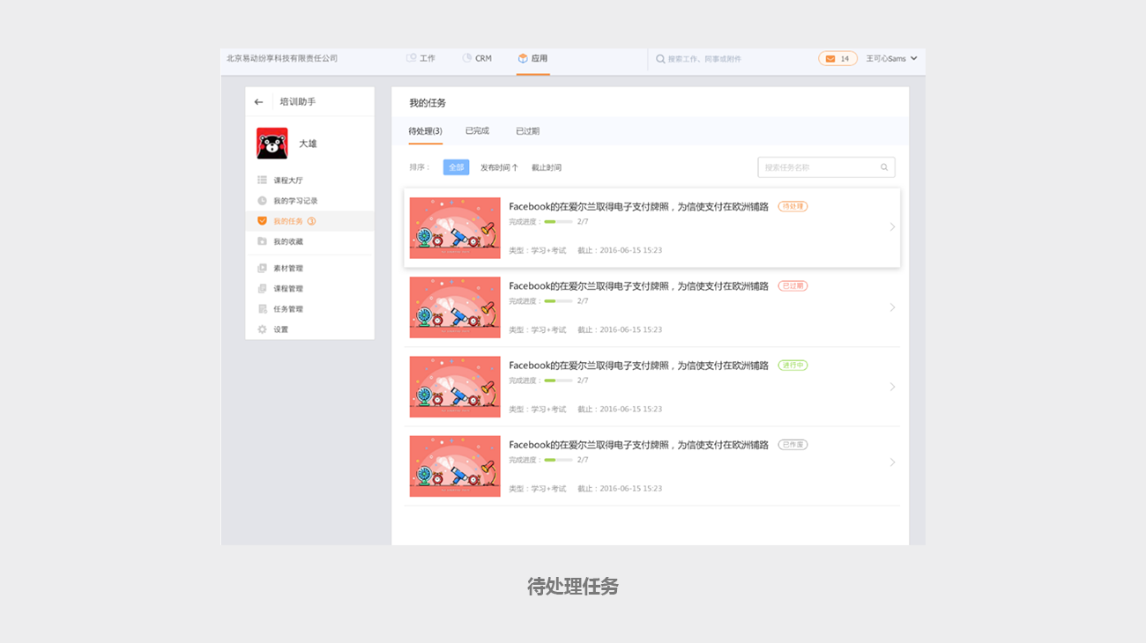Switch to the 已完成 tab
The height and width of the screenshot is (643, 1146).
point(477,131)
